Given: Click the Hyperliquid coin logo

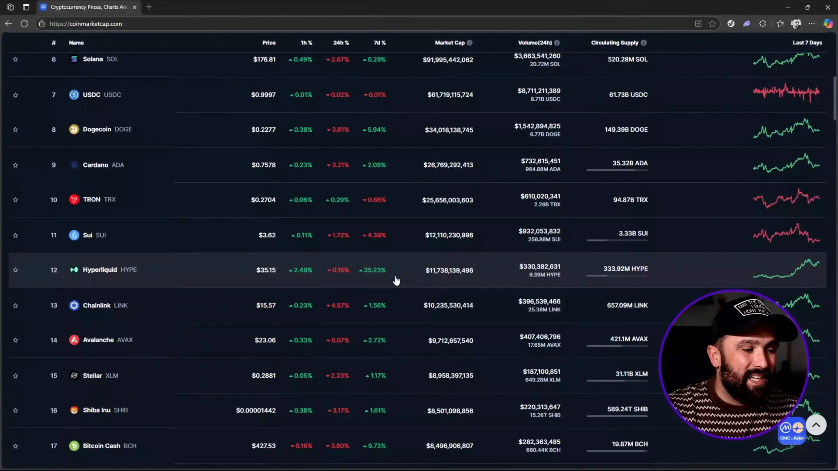Looking at the screenshot, I should 74,270.
